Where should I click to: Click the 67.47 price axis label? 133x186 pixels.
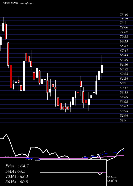coord(124,51)
